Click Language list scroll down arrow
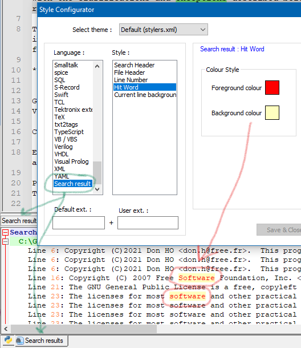The width and height of the screenshot is (301, 348). coord(97,189)
